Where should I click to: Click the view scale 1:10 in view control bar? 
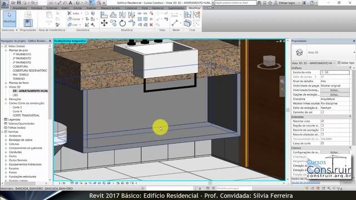pyautogui.click(x=62, y=183)
